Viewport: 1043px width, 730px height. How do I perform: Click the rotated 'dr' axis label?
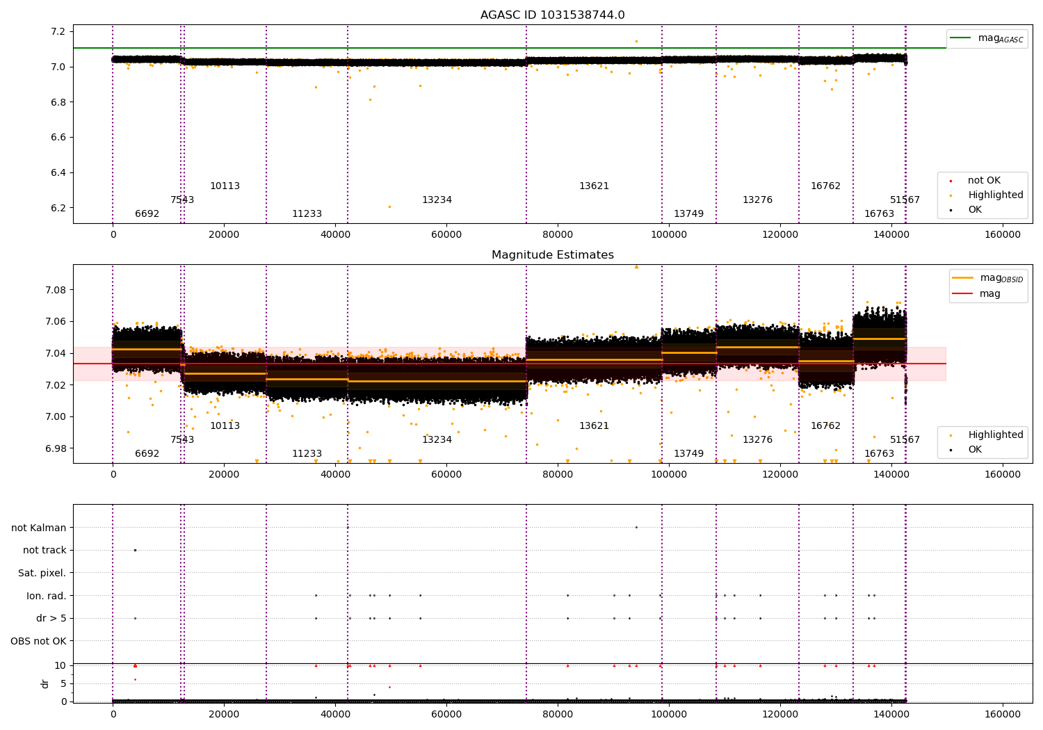(45, 683)
